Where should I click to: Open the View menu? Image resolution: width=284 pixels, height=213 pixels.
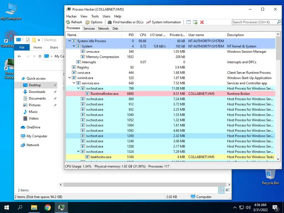point(84,16)
